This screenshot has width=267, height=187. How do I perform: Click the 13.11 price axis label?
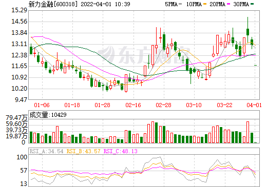coord(20,44)
